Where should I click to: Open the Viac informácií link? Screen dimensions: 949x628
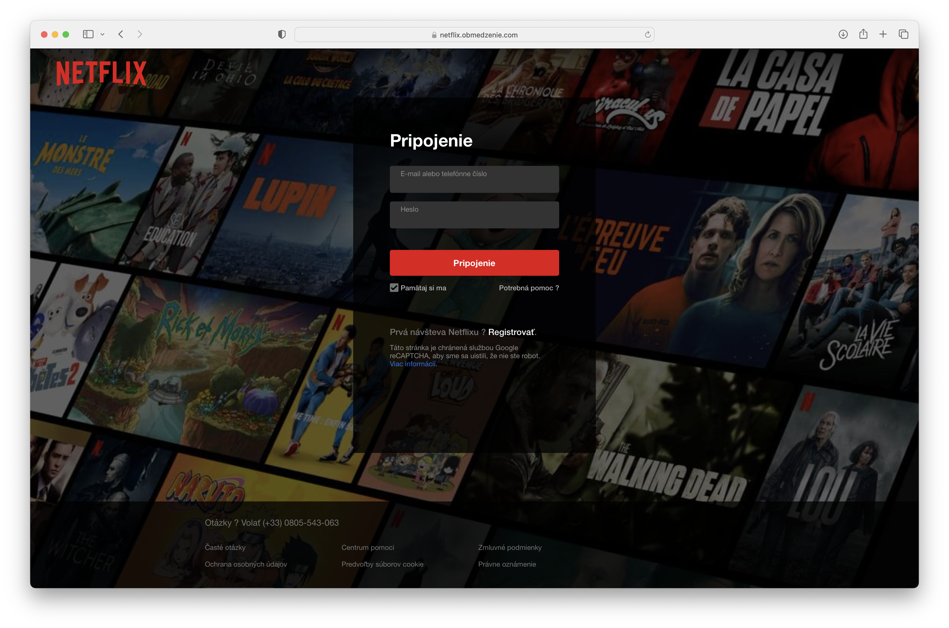[412, 364]
